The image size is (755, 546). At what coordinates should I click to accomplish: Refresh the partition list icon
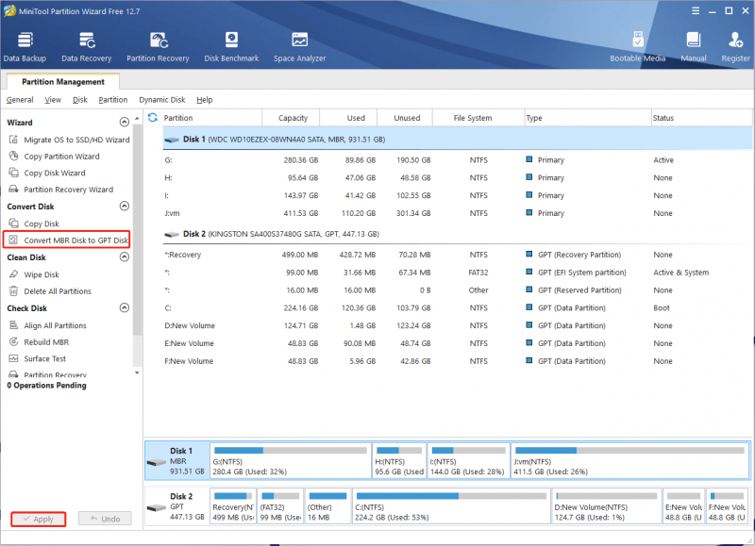(153, 117)
